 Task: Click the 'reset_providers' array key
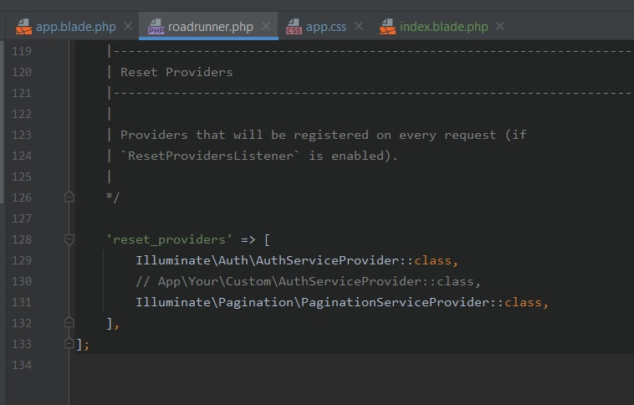pos(169,239)
